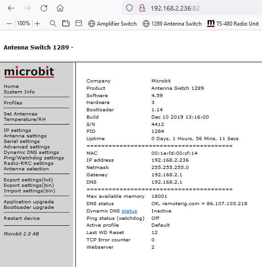
Task: Click the IP address value 192.168.2.236
Action: [170, 160]
